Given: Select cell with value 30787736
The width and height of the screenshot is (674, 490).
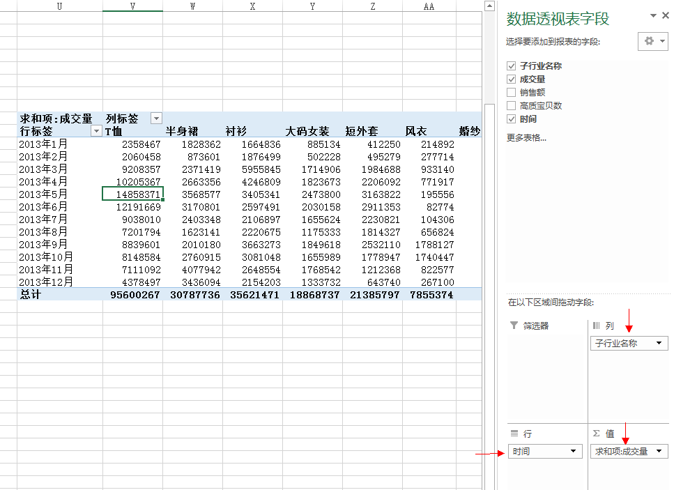Looking at the screenshot, I should [192, 294].
